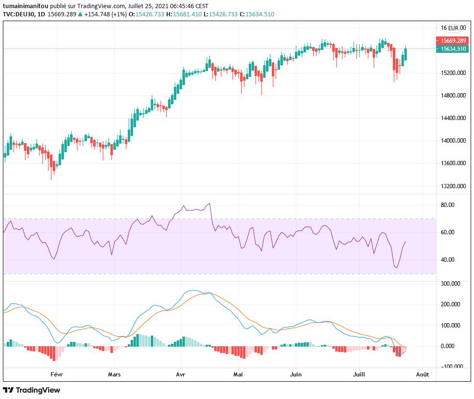The image size is (474, 399).
Task: Click the RSI 80.00 axis label
Action: click(x=448, y=205)
